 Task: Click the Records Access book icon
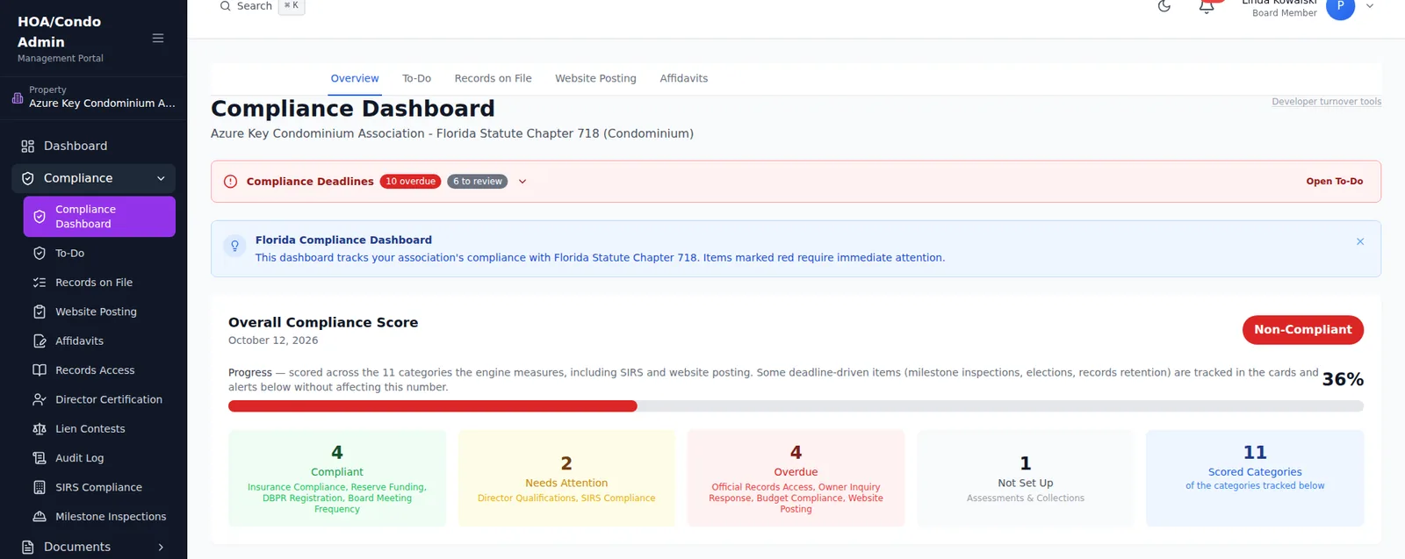[40, 370]
